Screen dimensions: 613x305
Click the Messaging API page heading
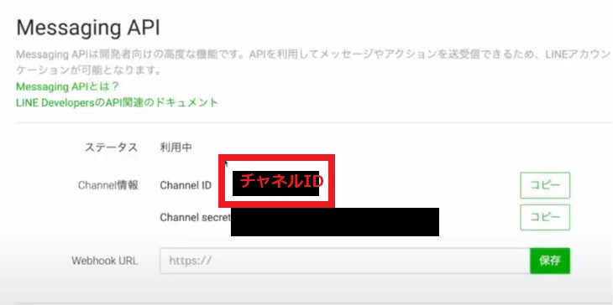(x=88, y=28)
